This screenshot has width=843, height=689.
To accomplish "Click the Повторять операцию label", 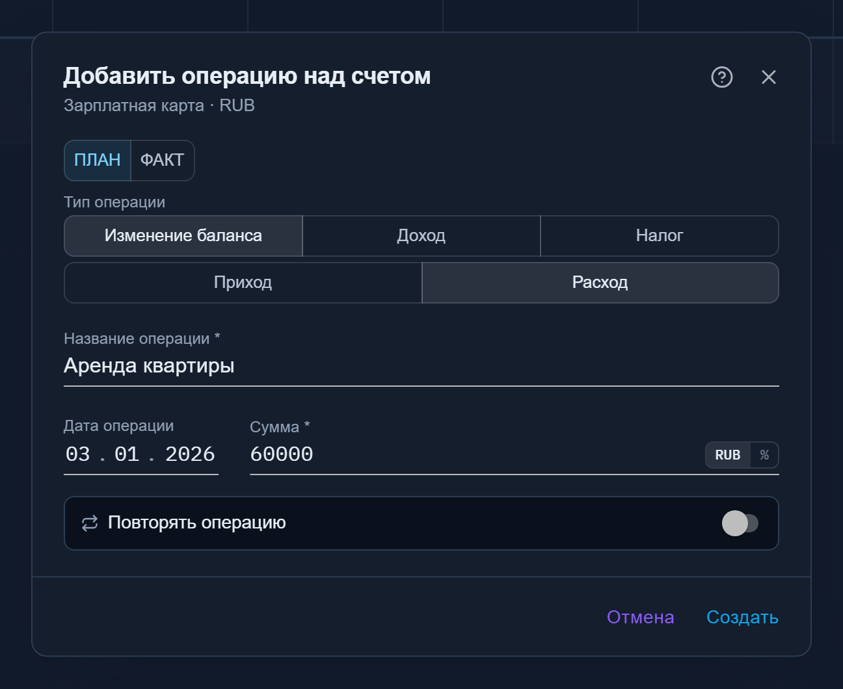I will 197,523.
